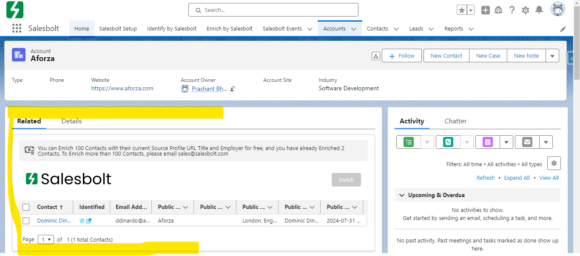Click the pencil icon to edit navigation
580x256 pixels.
point(563,29)
